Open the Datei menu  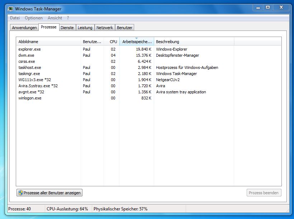coord(15,18)
